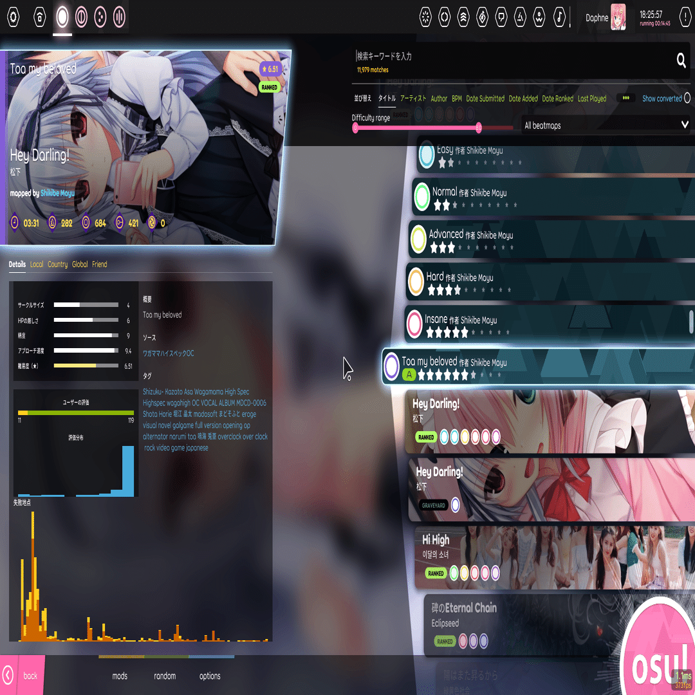695x695 pixels.
Task: Click the home icon in the toolbar
Action: click(x=39, y=17)
